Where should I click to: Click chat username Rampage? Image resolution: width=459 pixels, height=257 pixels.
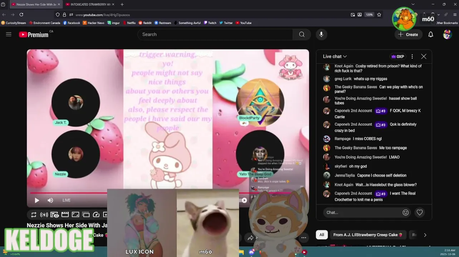[342, 138]
